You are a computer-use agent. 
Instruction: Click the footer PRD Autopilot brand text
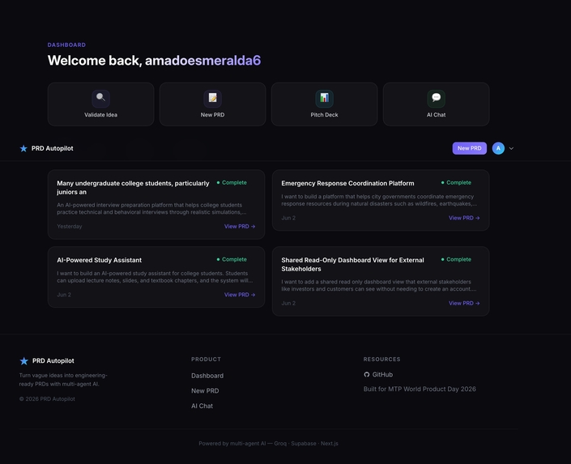[53, 361]
